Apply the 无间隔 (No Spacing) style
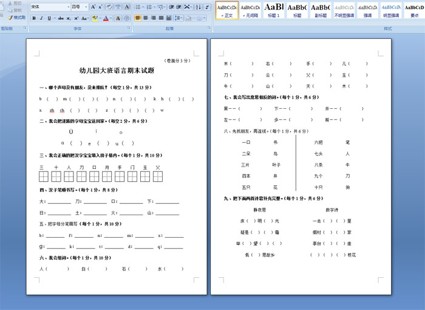Viewport: 425px width, 310px height. coord(250,10)
